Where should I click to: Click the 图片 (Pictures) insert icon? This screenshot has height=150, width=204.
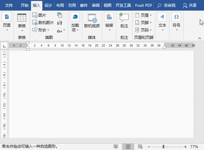point(35,15)
